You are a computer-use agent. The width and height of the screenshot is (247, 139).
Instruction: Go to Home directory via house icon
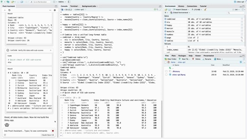click(x=169, y=62)
